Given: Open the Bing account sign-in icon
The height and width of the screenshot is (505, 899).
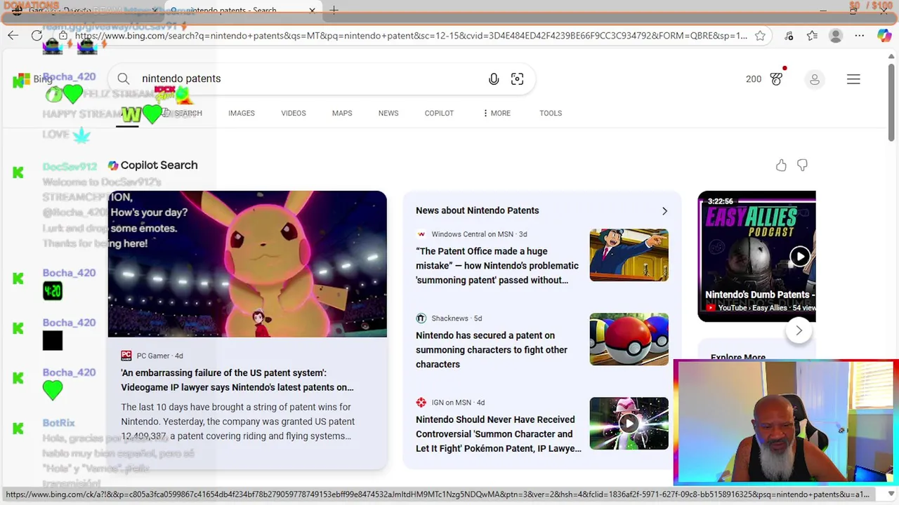Looking at the screenshot, I should coord(815,79).
